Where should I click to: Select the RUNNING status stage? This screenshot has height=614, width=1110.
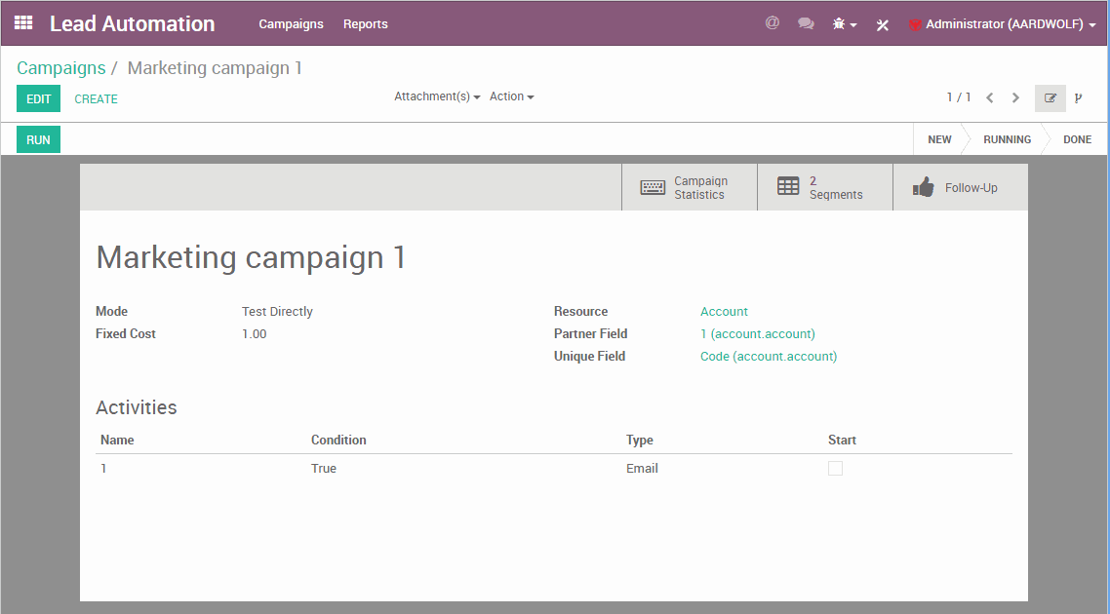[1007, 139]
